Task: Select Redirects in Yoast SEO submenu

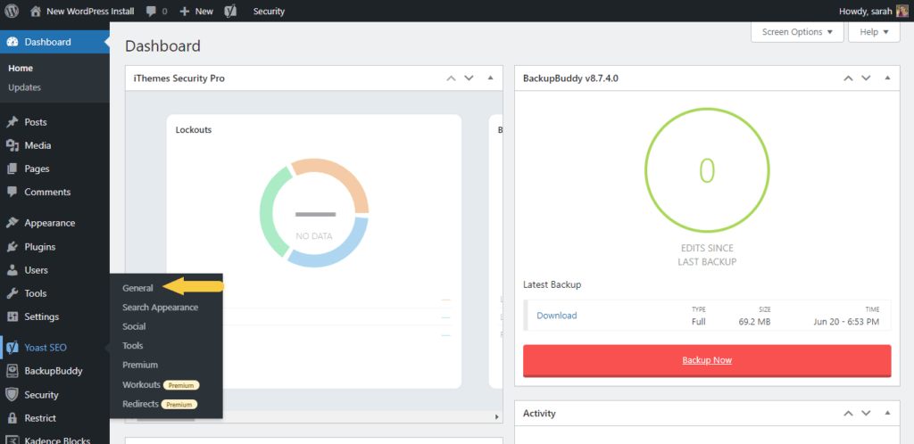Action: point(140,404)
